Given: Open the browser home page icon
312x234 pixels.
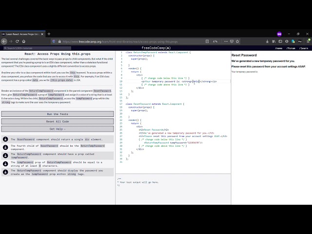Looking at the screenshot, I should (24, 41).
